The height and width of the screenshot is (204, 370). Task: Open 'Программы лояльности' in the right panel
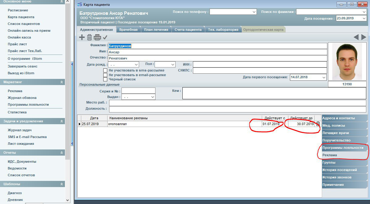coord(343,148)
